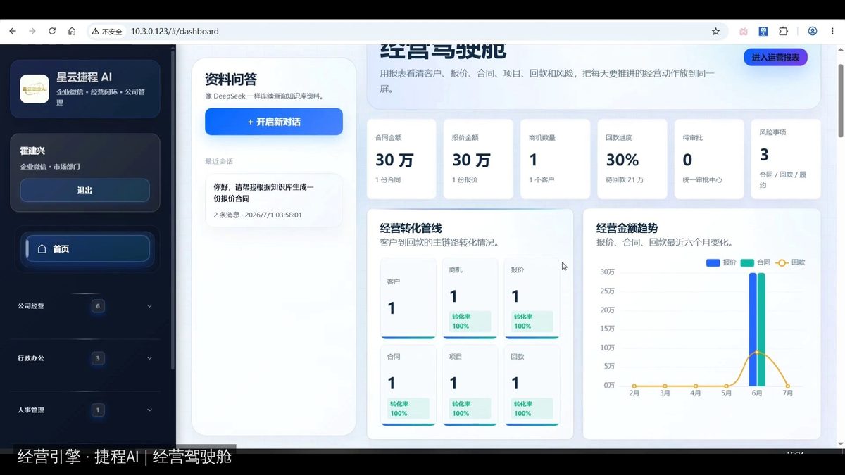Screen dimensions: 845x475
Task: Click the 企业微信 • 市场部门 text
Action: point(50,167)
